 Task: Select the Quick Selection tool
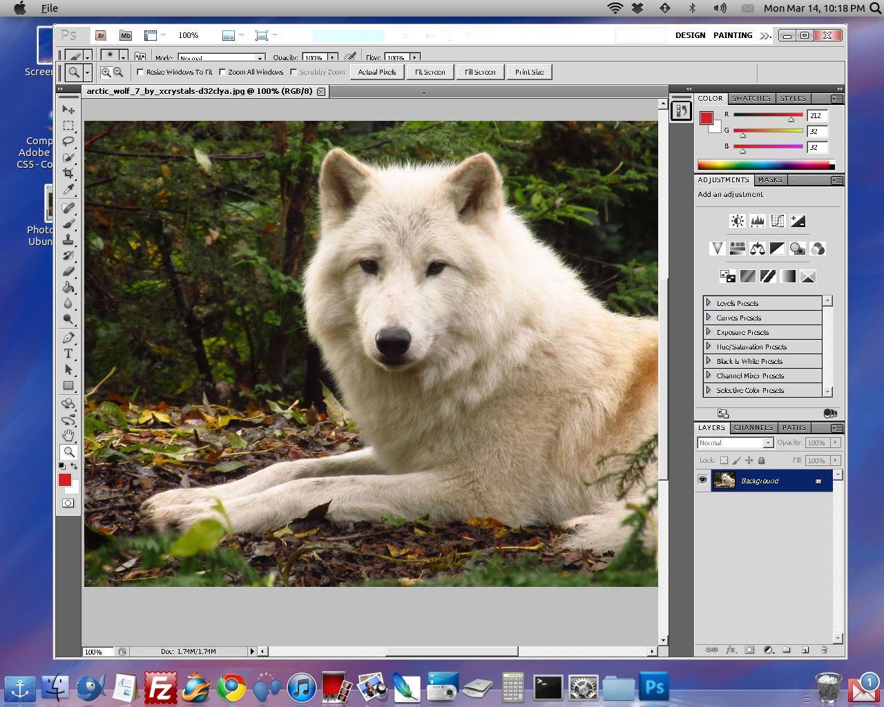point(68,157)
